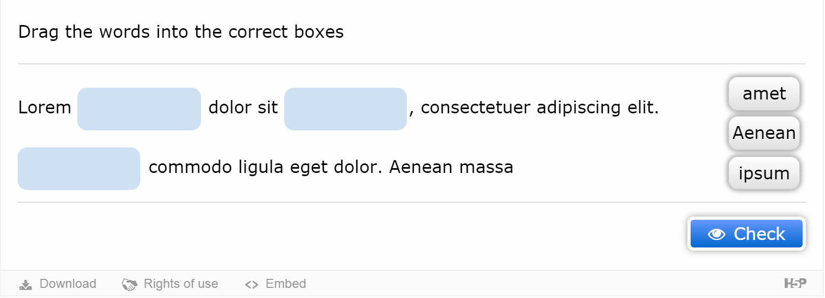
Task: Open the Embed link text
Action: pos(286,284)
